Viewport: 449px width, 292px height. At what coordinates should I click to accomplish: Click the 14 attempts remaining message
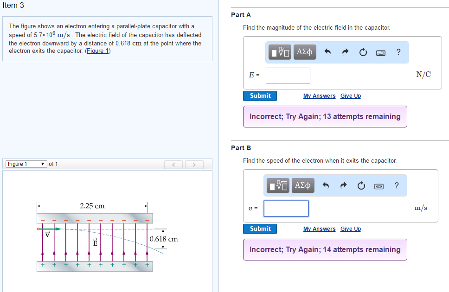(x=325, y=250)
